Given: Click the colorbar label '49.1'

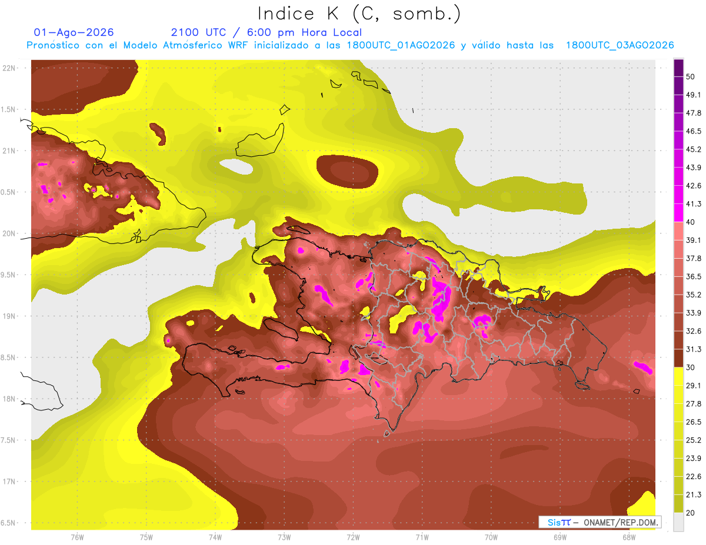Looking at the screenshot, I should [x=694, y=95].
